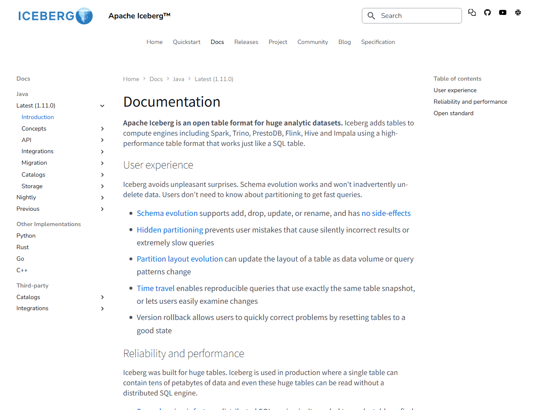Select the Project navigation tab
Screen dimensions: 540x410
tap(278, 42)
